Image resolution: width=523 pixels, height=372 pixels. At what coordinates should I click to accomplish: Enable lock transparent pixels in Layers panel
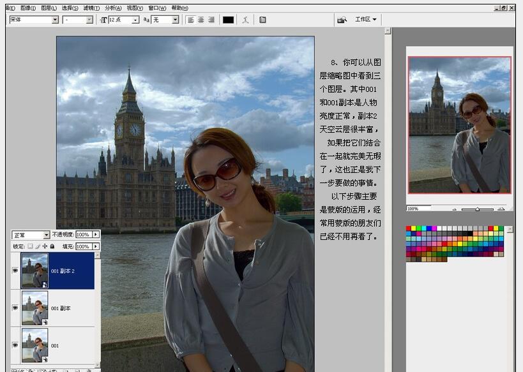click(31, 246)
